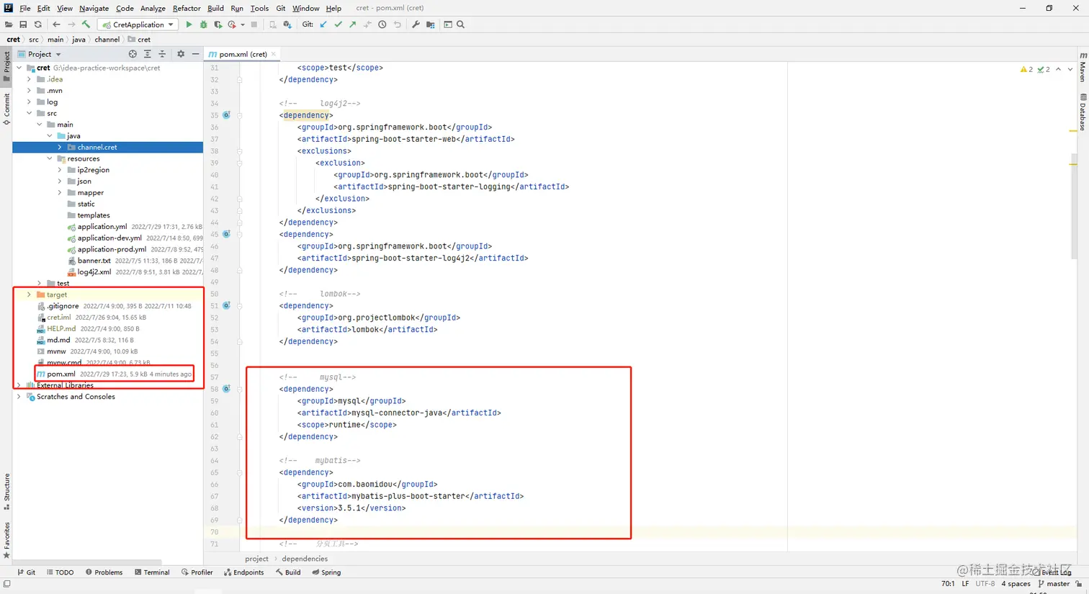Click Collapse All in Project panel

[x=162, y=54]
